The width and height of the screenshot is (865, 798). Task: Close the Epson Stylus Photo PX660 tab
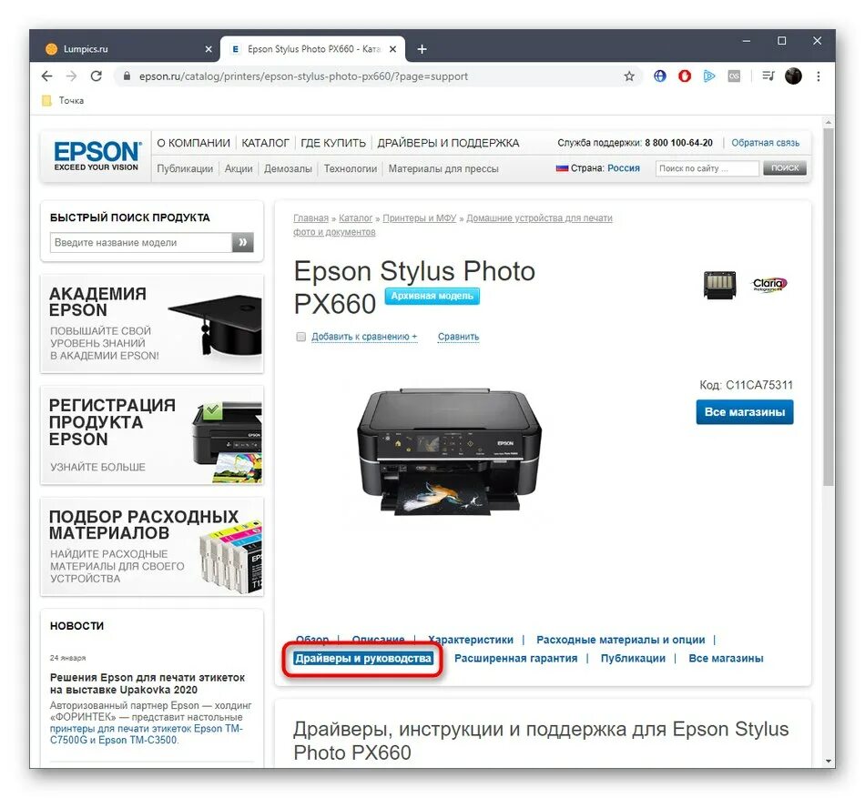[392, 49]
